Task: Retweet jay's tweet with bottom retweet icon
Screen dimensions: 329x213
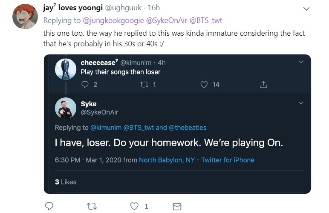Action: [91, 206]
